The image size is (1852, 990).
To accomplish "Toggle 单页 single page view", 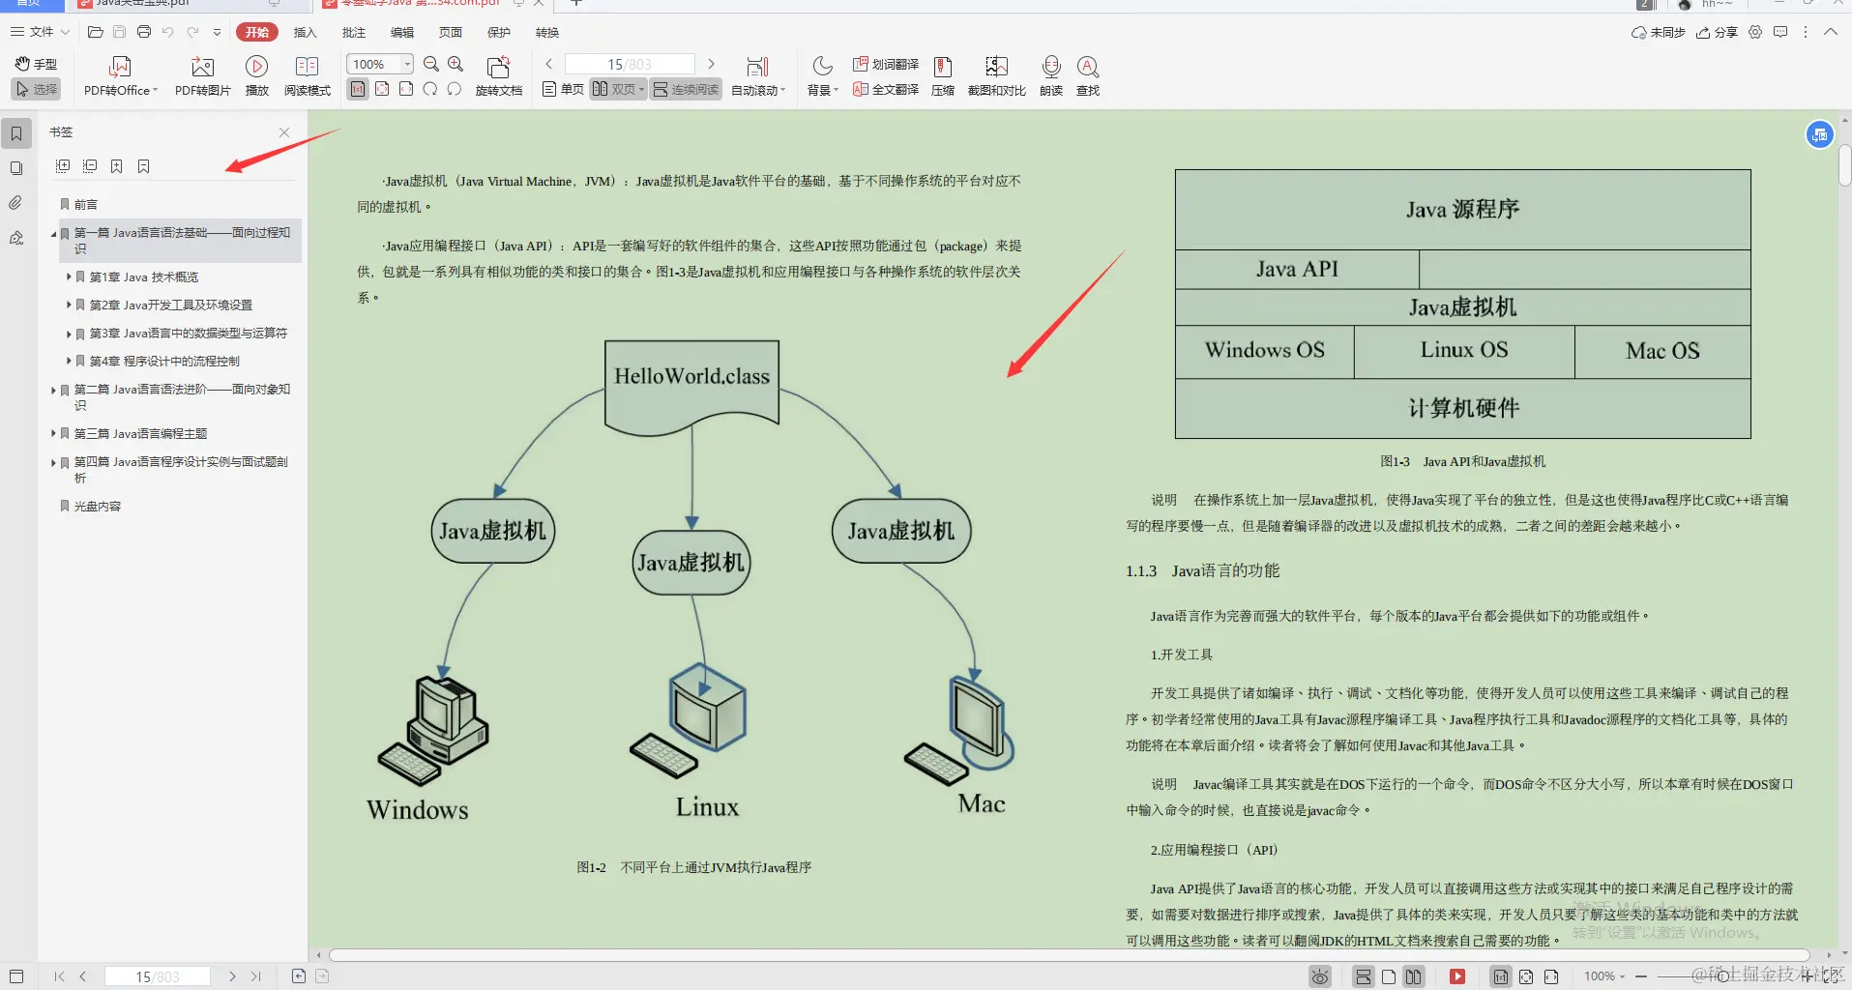I will tap(569, 88).
